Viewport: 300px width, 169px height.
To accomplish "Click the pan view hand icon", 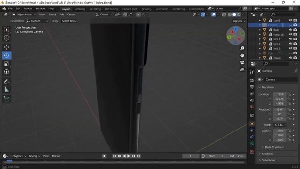I will [242, 55].
